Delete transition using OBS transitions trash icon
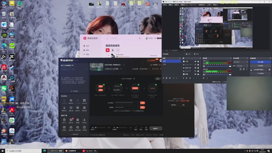Viewport: 272px width, 153px height. coord(244,69)
